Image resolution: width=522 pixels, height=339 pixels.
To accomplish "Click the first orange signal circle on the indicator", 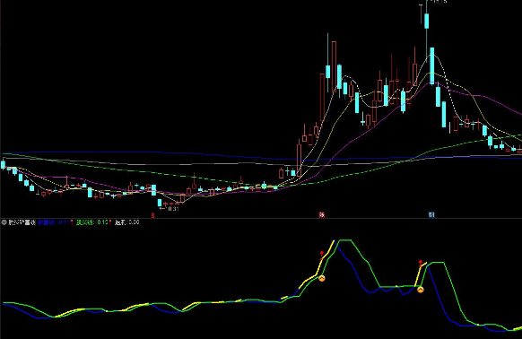I will [322, 278].
